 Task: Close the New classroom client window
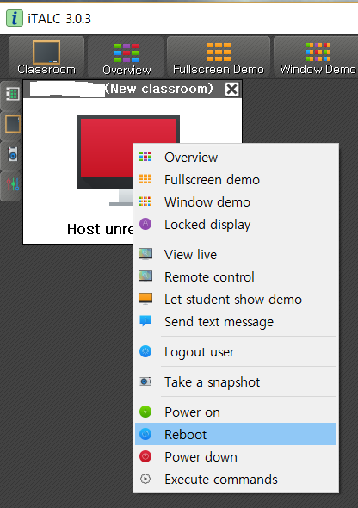coord(231,89)
